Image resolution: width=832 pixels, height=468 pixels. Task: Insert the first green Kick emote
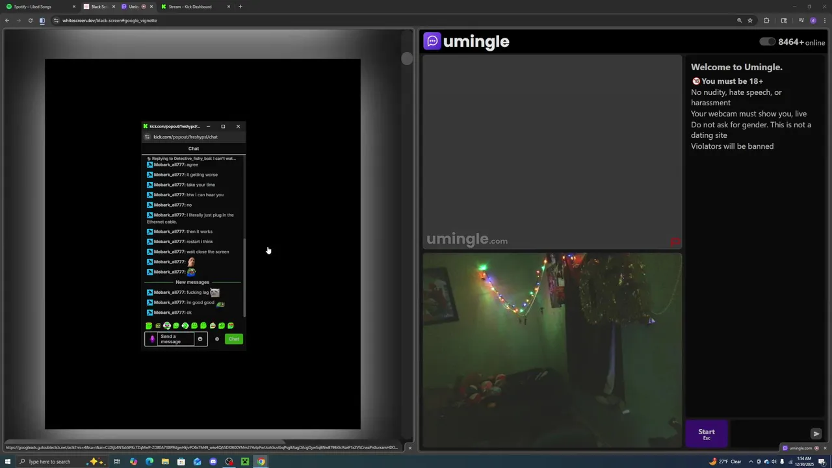click(x=149, y=326)
